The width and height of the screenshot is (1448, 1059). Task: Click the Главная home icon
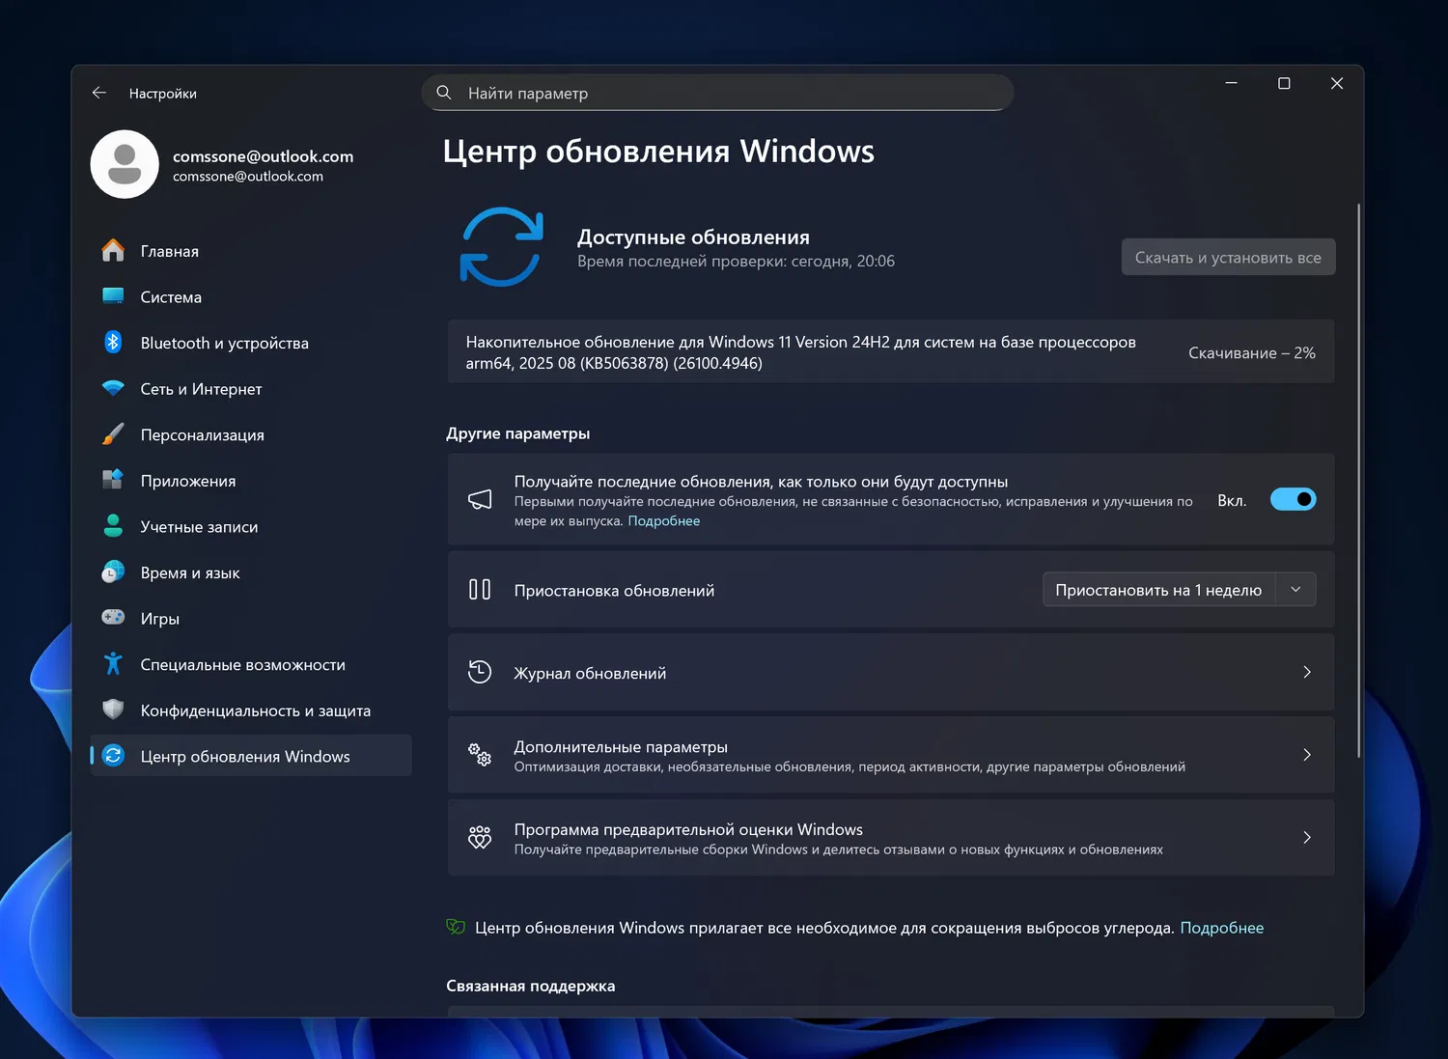coord(113,251)
